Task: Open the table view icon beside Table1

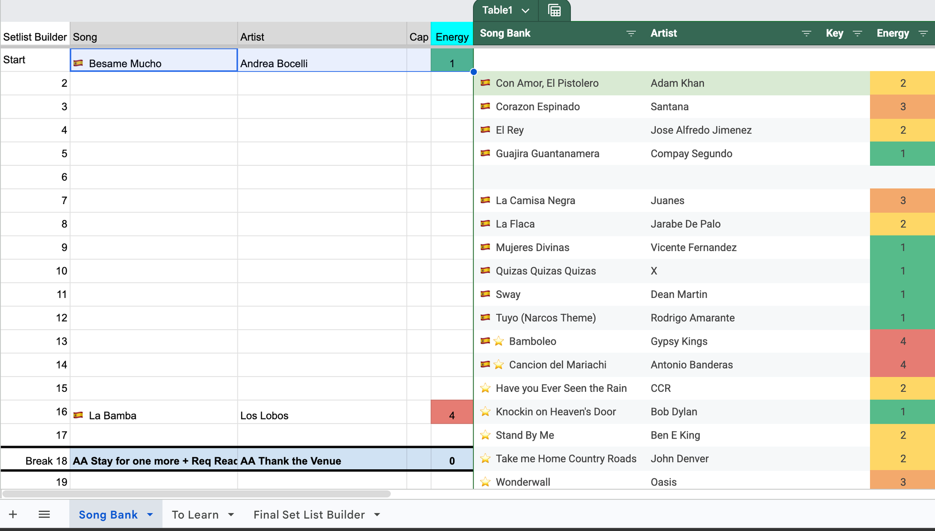Action: (x=554, y=10)
